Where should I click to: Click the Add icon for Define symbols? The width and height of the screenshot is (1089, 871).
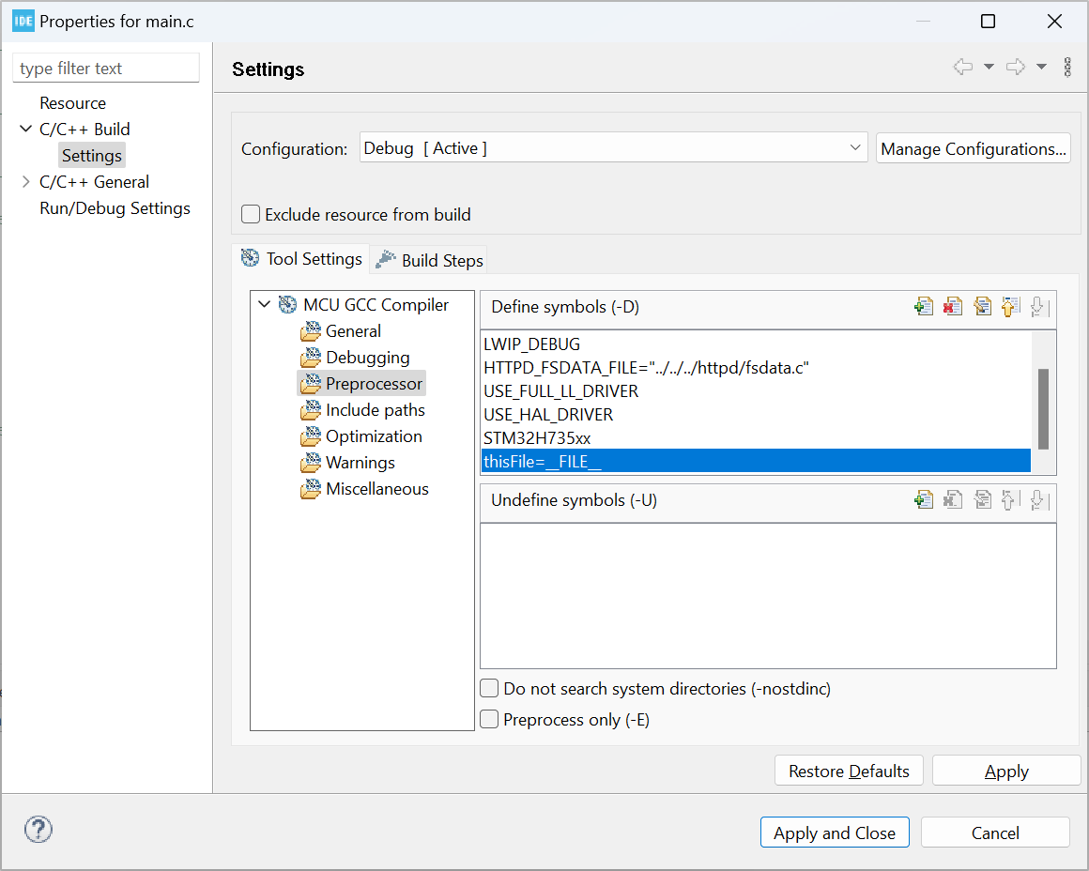[924, 307]
